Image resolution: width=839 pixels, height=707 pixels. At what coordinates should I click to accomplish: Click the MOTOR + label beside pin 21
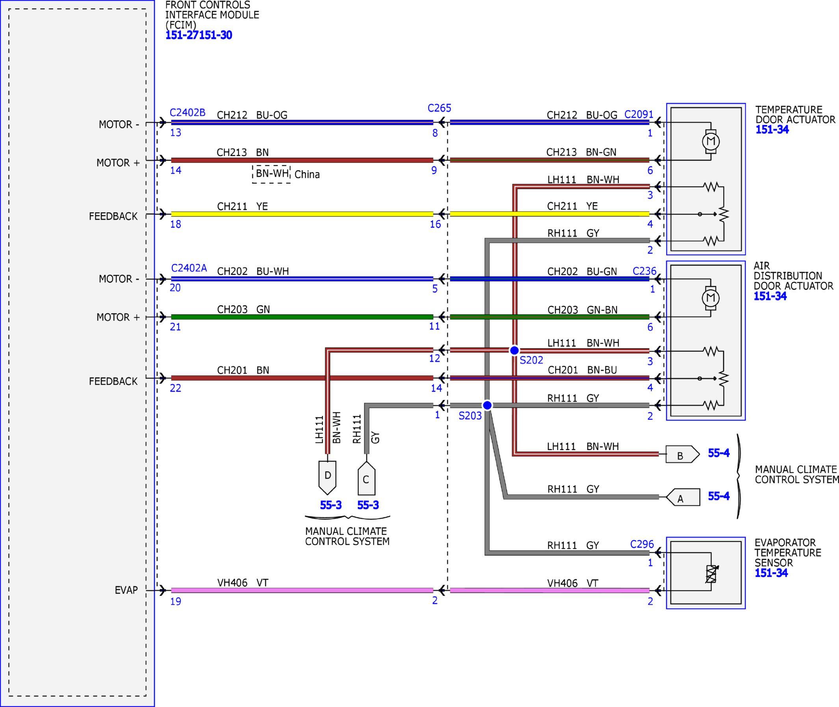point(118,317)
